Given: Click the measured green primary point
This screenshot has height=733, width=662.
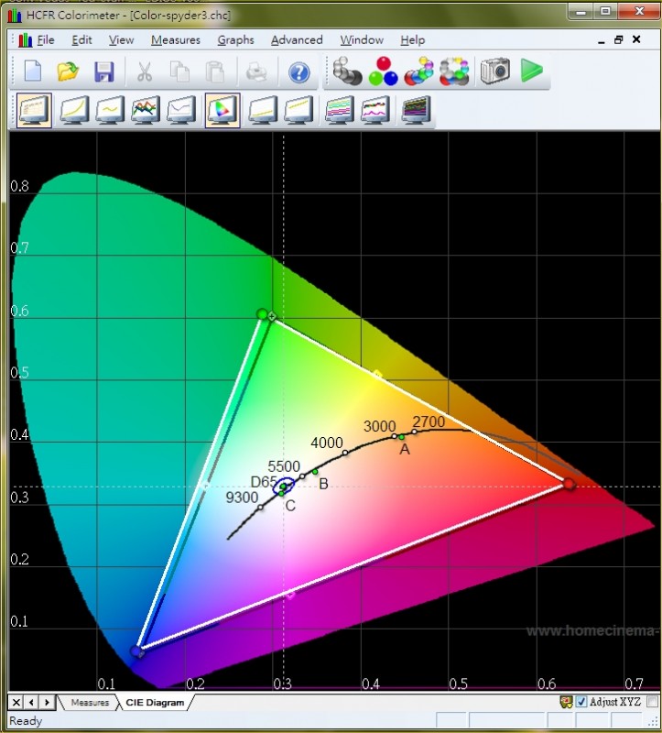Looking at the screenshot, I should point(263,314).
